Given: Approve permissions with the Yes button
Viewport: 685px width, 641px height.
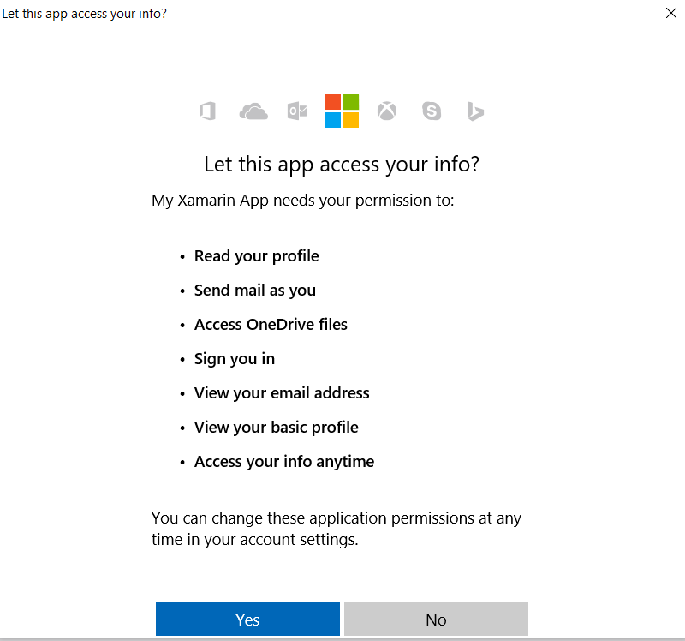Looking at the screenshot, I should (x=247, y=619).
